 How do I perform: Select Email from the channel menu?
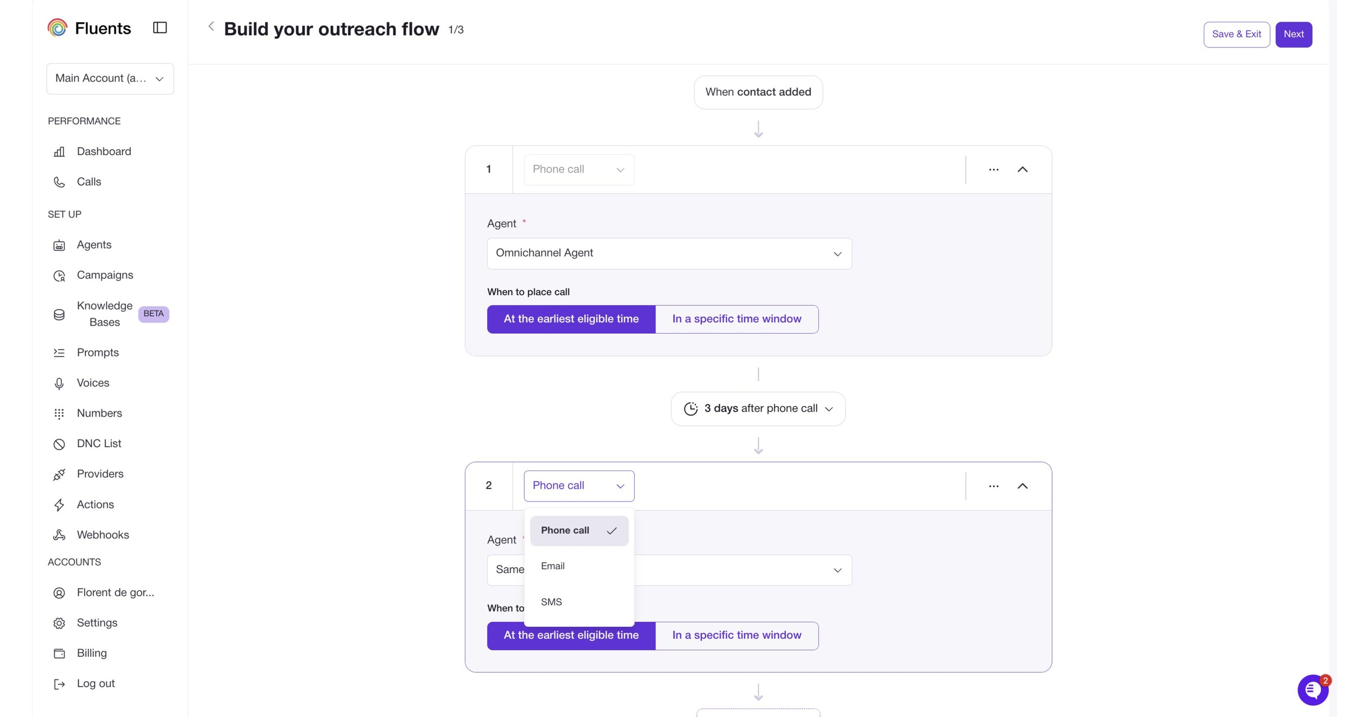pyautogui.click(x=553, y=566)
